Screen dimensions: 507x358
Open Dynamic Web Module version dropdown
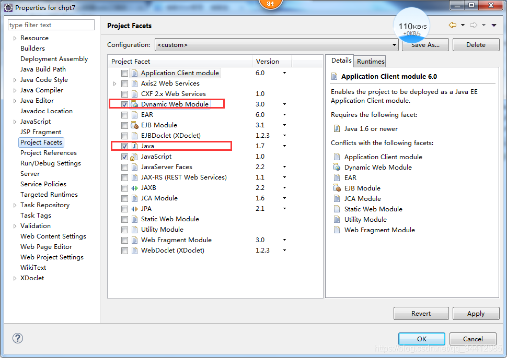click(284, 104)
